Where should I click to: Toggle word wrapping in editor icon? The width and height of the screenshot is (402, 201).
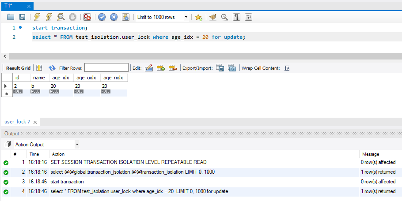pyautogui.click(x=248, y=17)
